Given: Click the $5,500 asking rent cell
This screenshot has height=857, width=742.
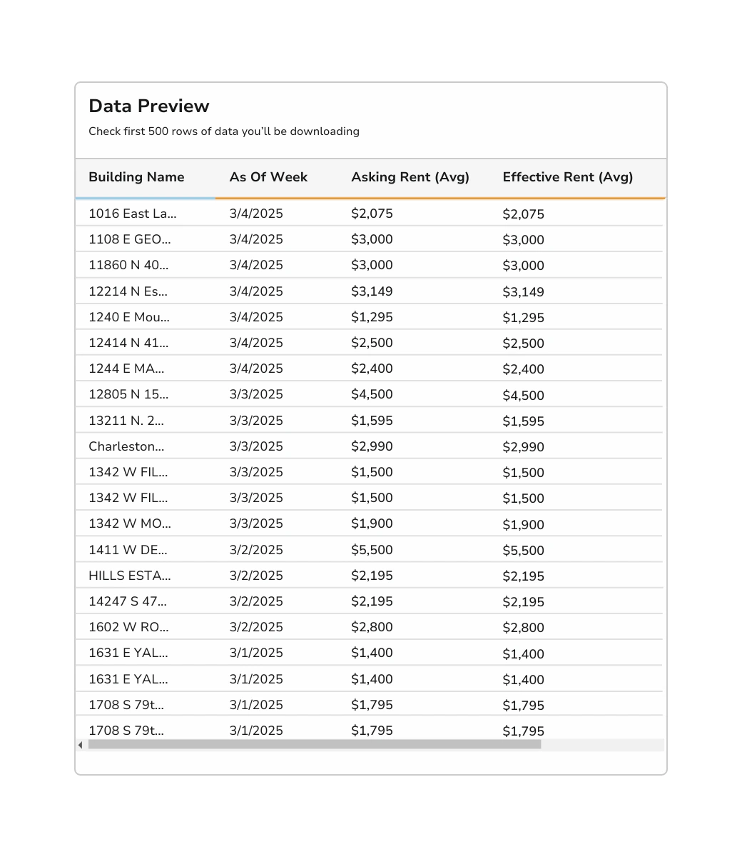Looking at the screenshot, I should [x=372, y=550].
